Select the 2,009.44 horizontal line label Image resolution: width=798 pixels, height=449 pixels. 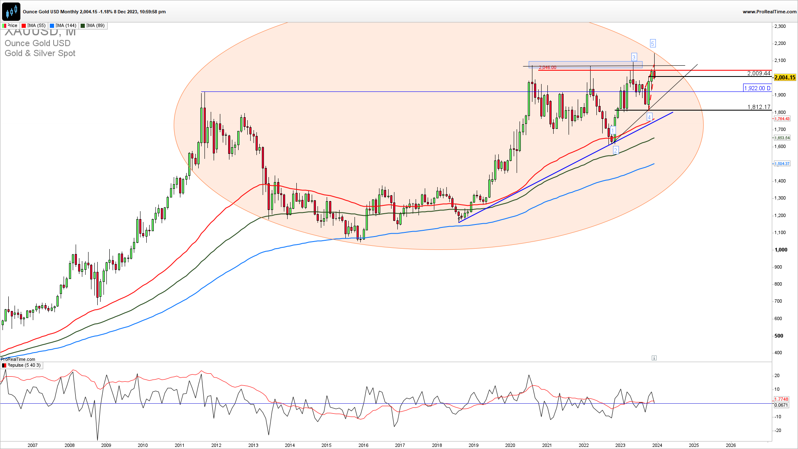click(x=759, y=73)
